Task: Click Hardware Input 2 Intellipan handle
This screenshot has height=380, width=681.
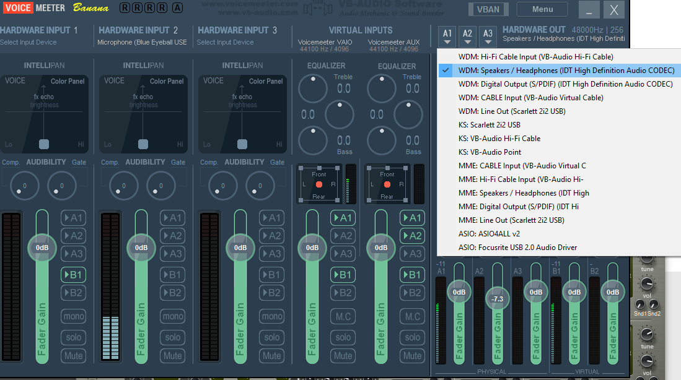Action: 143,144
